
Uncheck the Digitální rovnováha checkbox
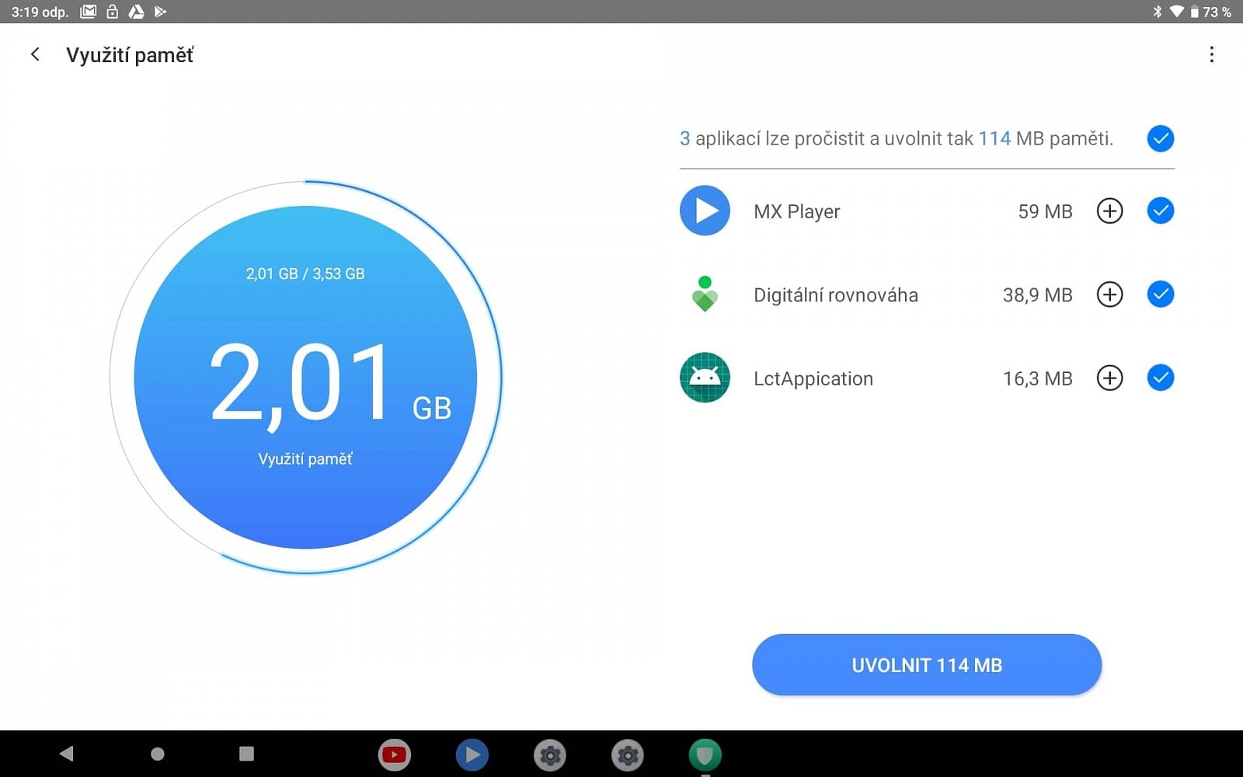tap(1161, 294)
